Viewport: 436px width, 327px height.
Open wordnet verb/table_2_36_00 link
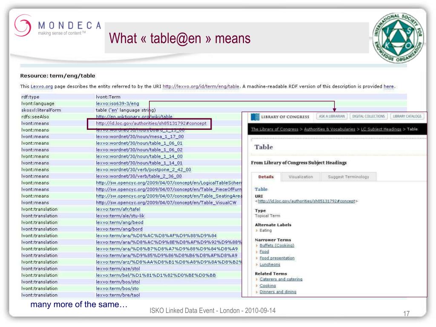pyautogui.click(x=139, y=176)
